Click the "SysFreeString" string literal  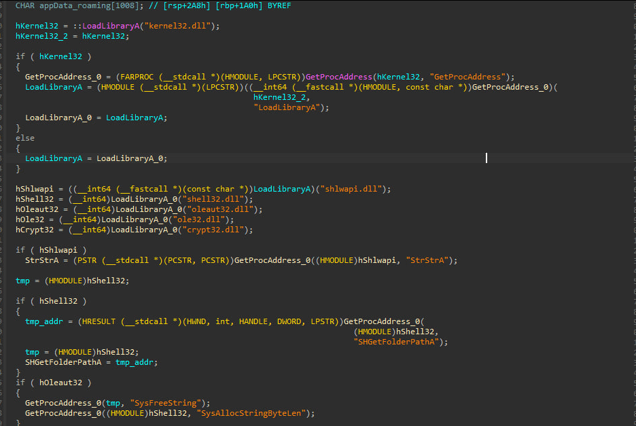click(x=166, y=403)
